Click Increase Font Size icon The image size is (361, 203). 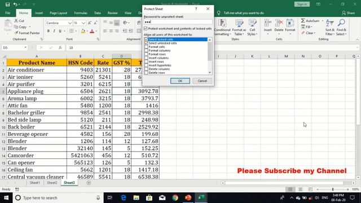[90, 23]
